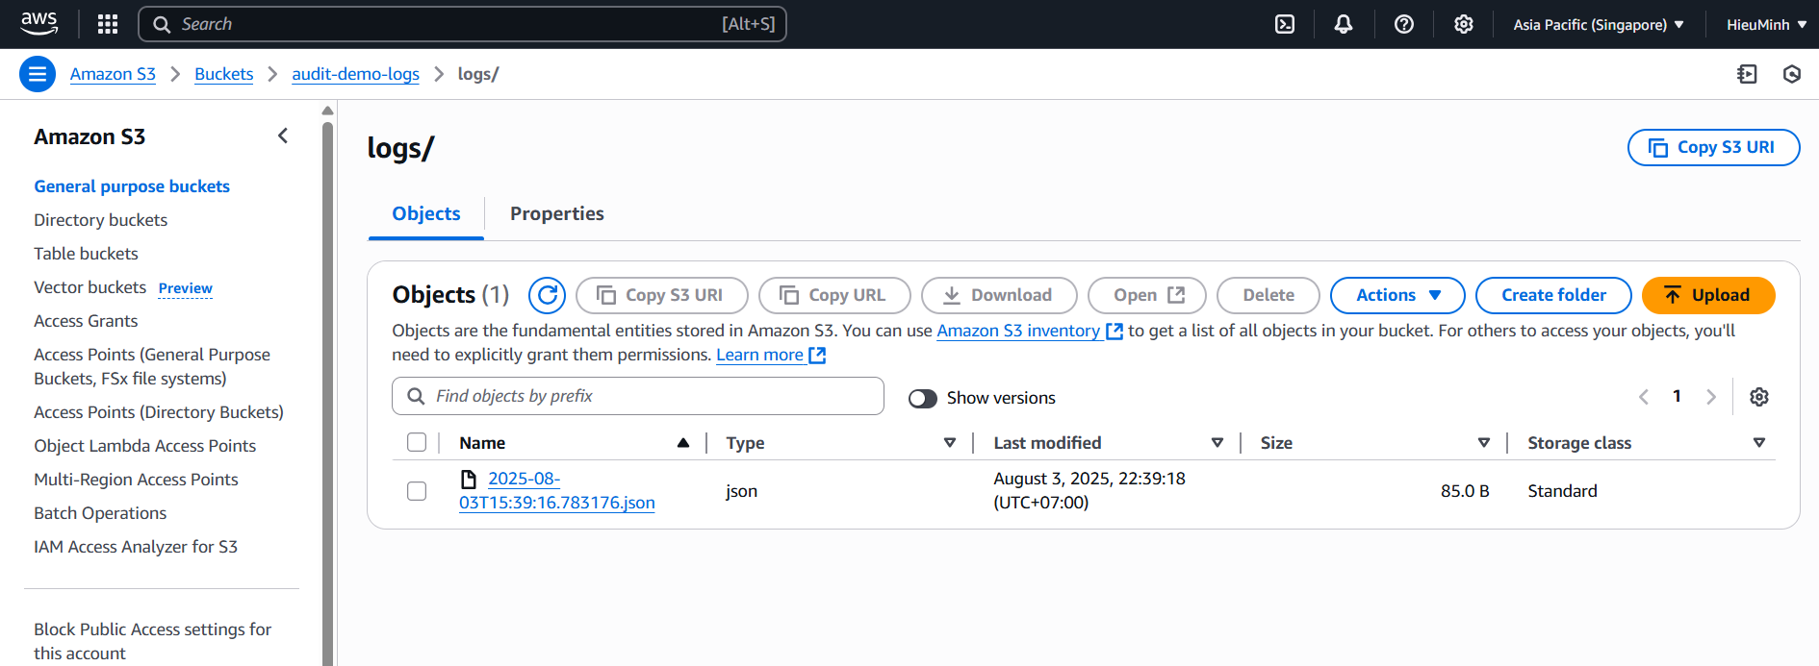Open the info panel icon at top right
The image size is (1819, 666).
coord(1747,74)
